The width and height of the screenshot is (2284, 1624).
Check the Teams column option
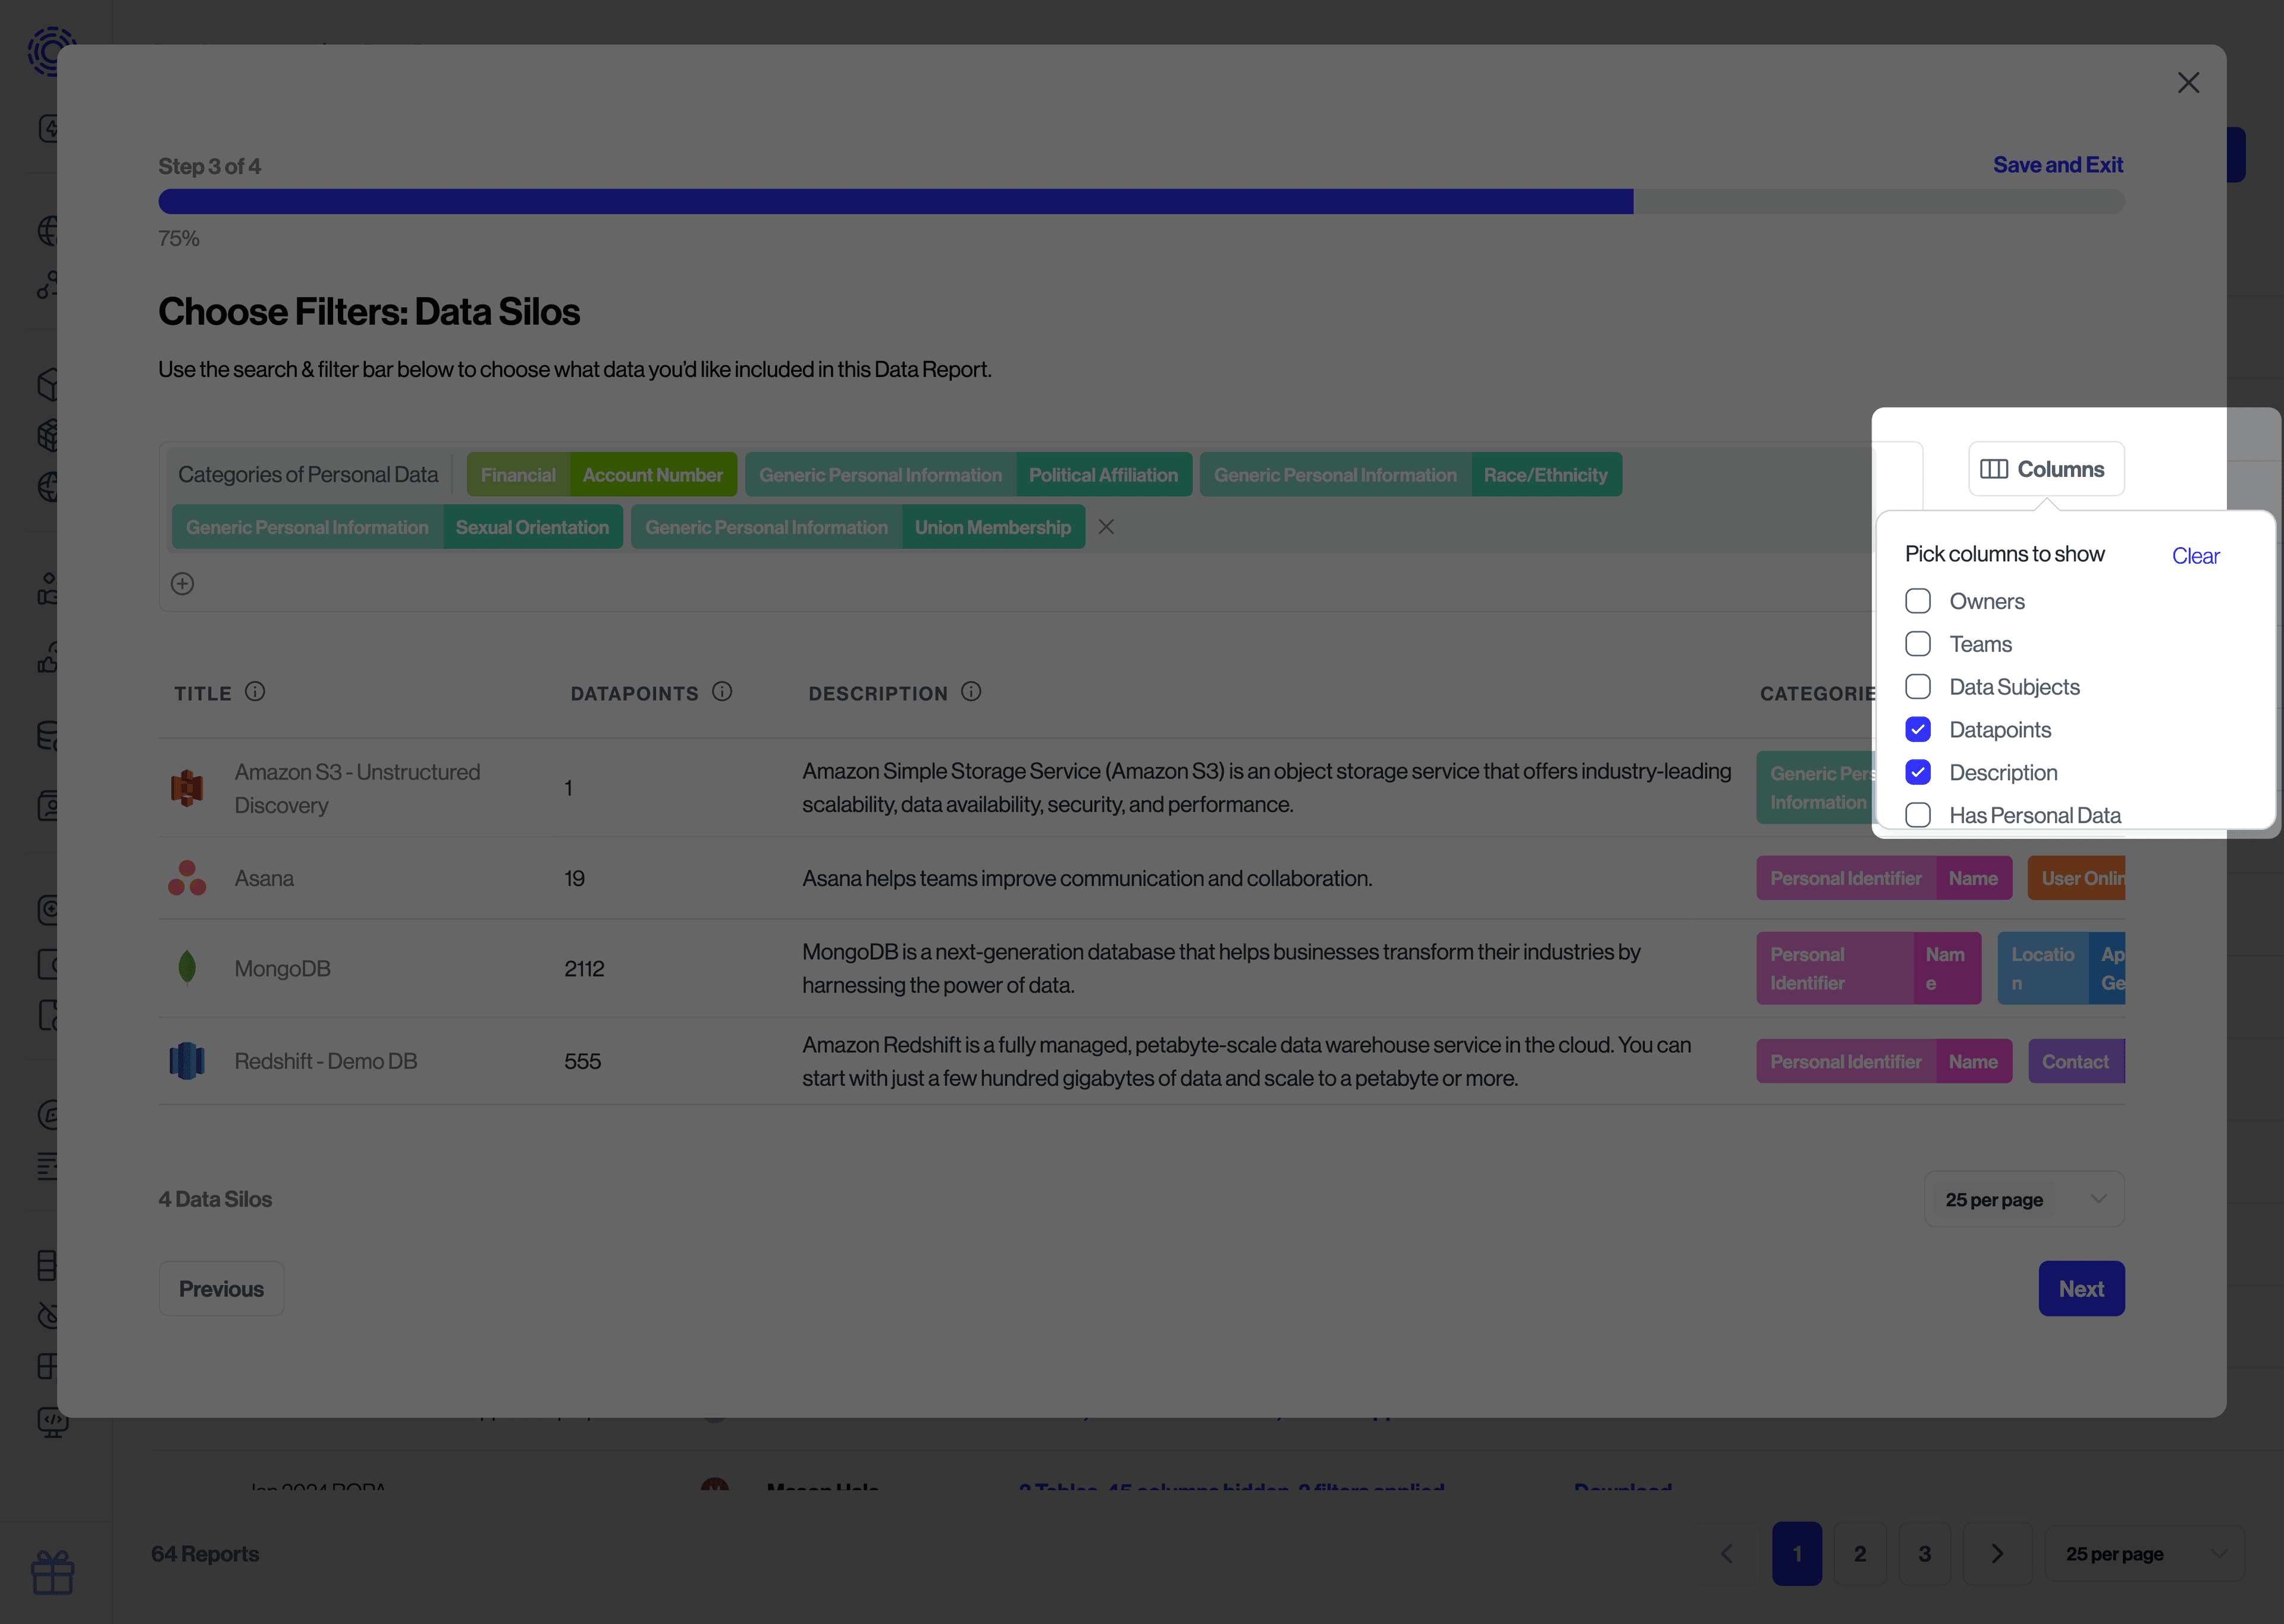click(x=1919, y=643)
